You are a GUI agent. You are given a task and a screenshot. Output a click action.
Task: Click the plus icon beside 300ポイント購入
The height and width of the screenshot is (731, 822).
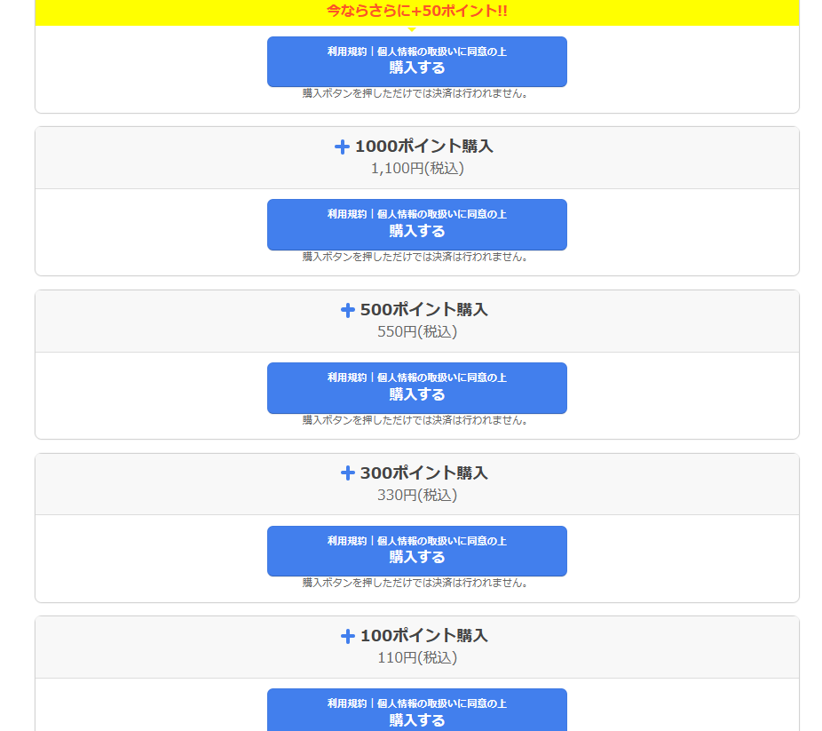tap(348, 473)
